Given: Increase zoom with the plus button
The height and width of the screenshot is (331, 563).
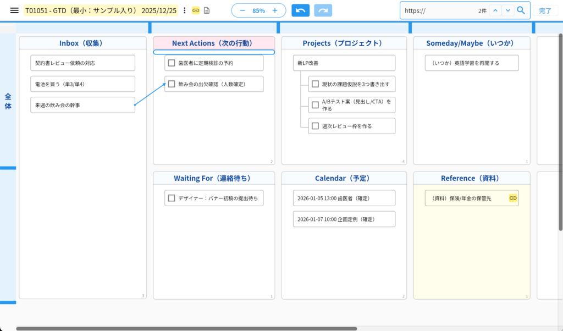Looking at the screenshot, I should click(x=275, y=10).
